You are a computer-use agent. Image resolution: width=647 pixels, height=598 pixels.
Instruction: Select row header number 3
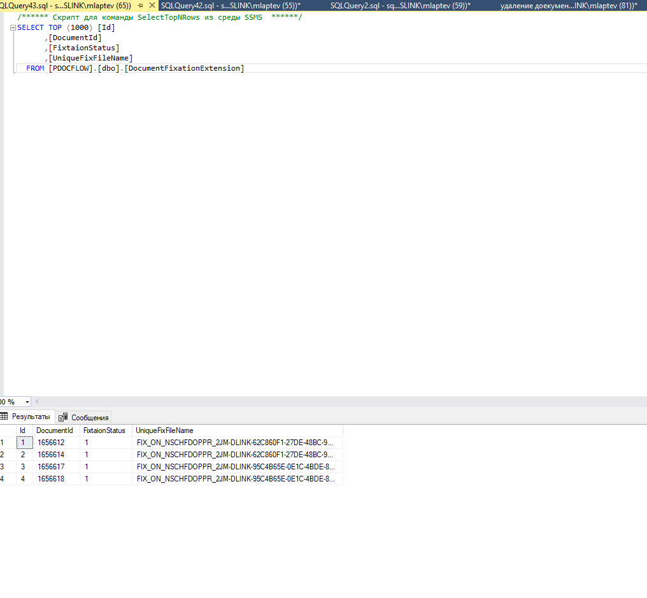click(8, 467)
